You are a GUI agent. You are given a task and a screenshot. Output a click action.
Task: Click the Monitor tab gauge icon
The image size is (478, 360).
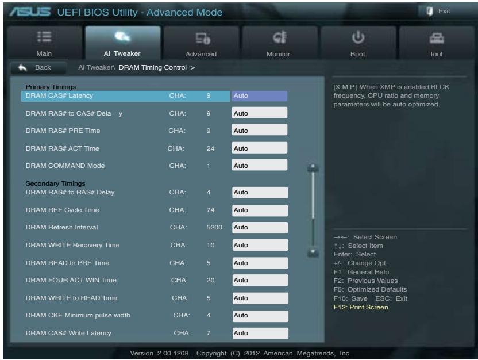click(x=280, y=37)
